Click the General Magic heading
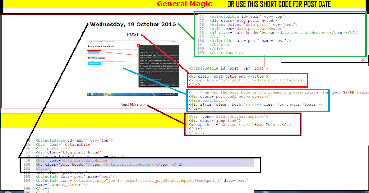Image resolution: width=369 pixels, height=193 pixels. pos(184,4)
